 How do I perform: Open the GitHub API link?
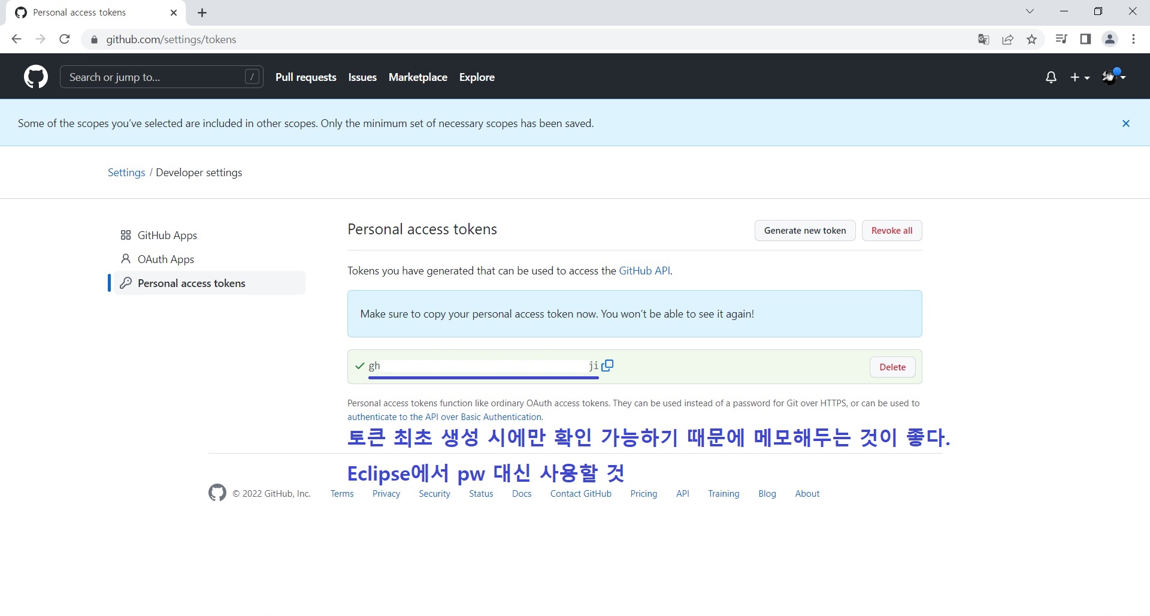pos(644,271)
